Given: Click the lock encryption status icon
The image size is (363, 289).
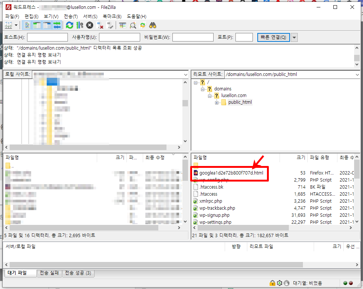Looking at the screenshot, I should (272, 283).
